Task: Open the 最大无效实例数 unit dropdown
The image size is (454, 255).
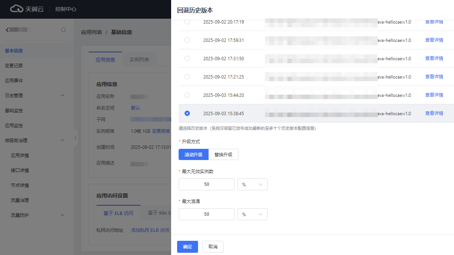Action: coord(253,184)
